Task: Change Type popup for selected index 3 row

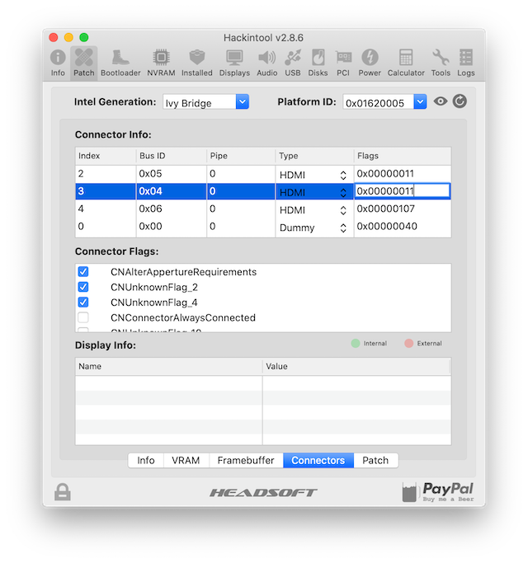Action: [x=313, y=192]
